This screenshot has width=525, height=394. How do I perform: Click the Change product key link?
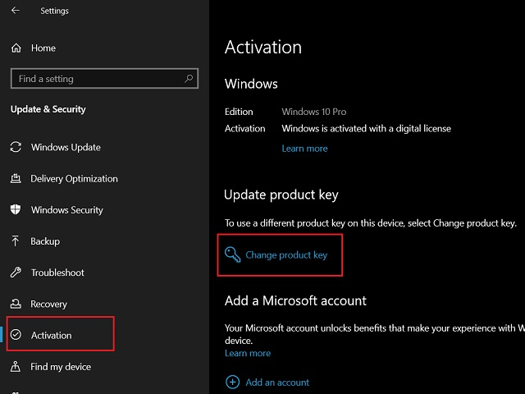[x=286, y=255]
